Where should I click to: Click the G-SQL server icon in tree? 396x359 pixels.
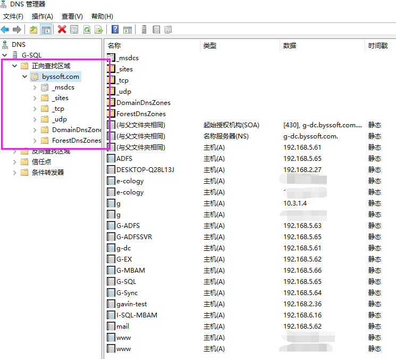15,55
